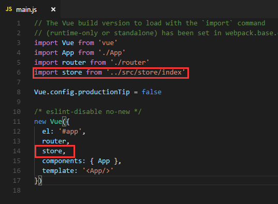The height and width of the screenshot is (204, 278).
Task: Click 'new Vue({' on line 11
Action: pos(52,122)
